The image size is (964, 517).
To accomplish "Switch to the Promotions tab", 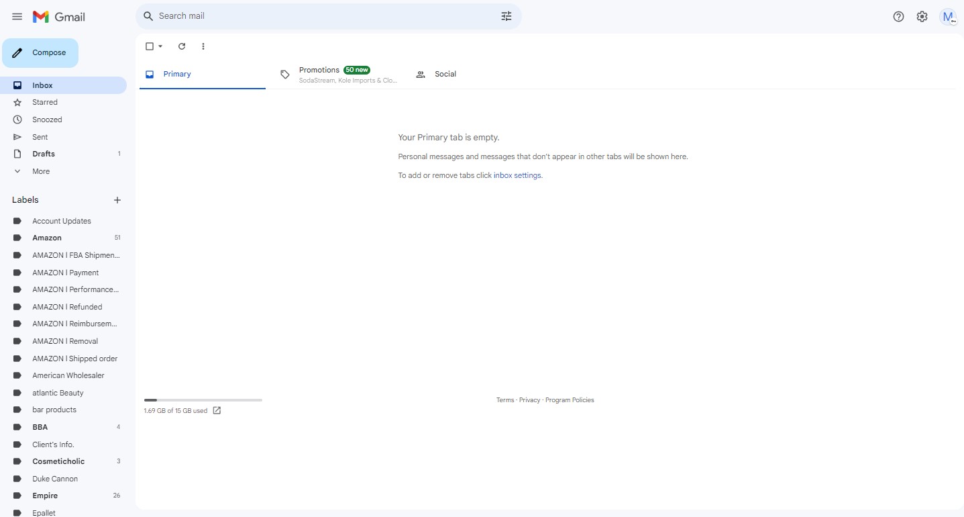I will click(x=337, y=74).
